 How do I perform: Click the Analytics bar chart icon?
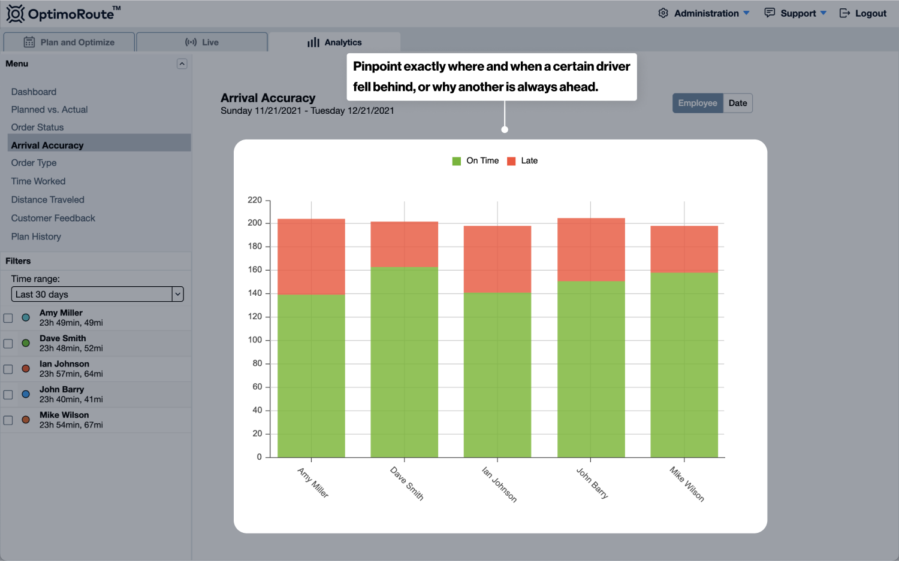pyautogui.click(x=313, y=42)
